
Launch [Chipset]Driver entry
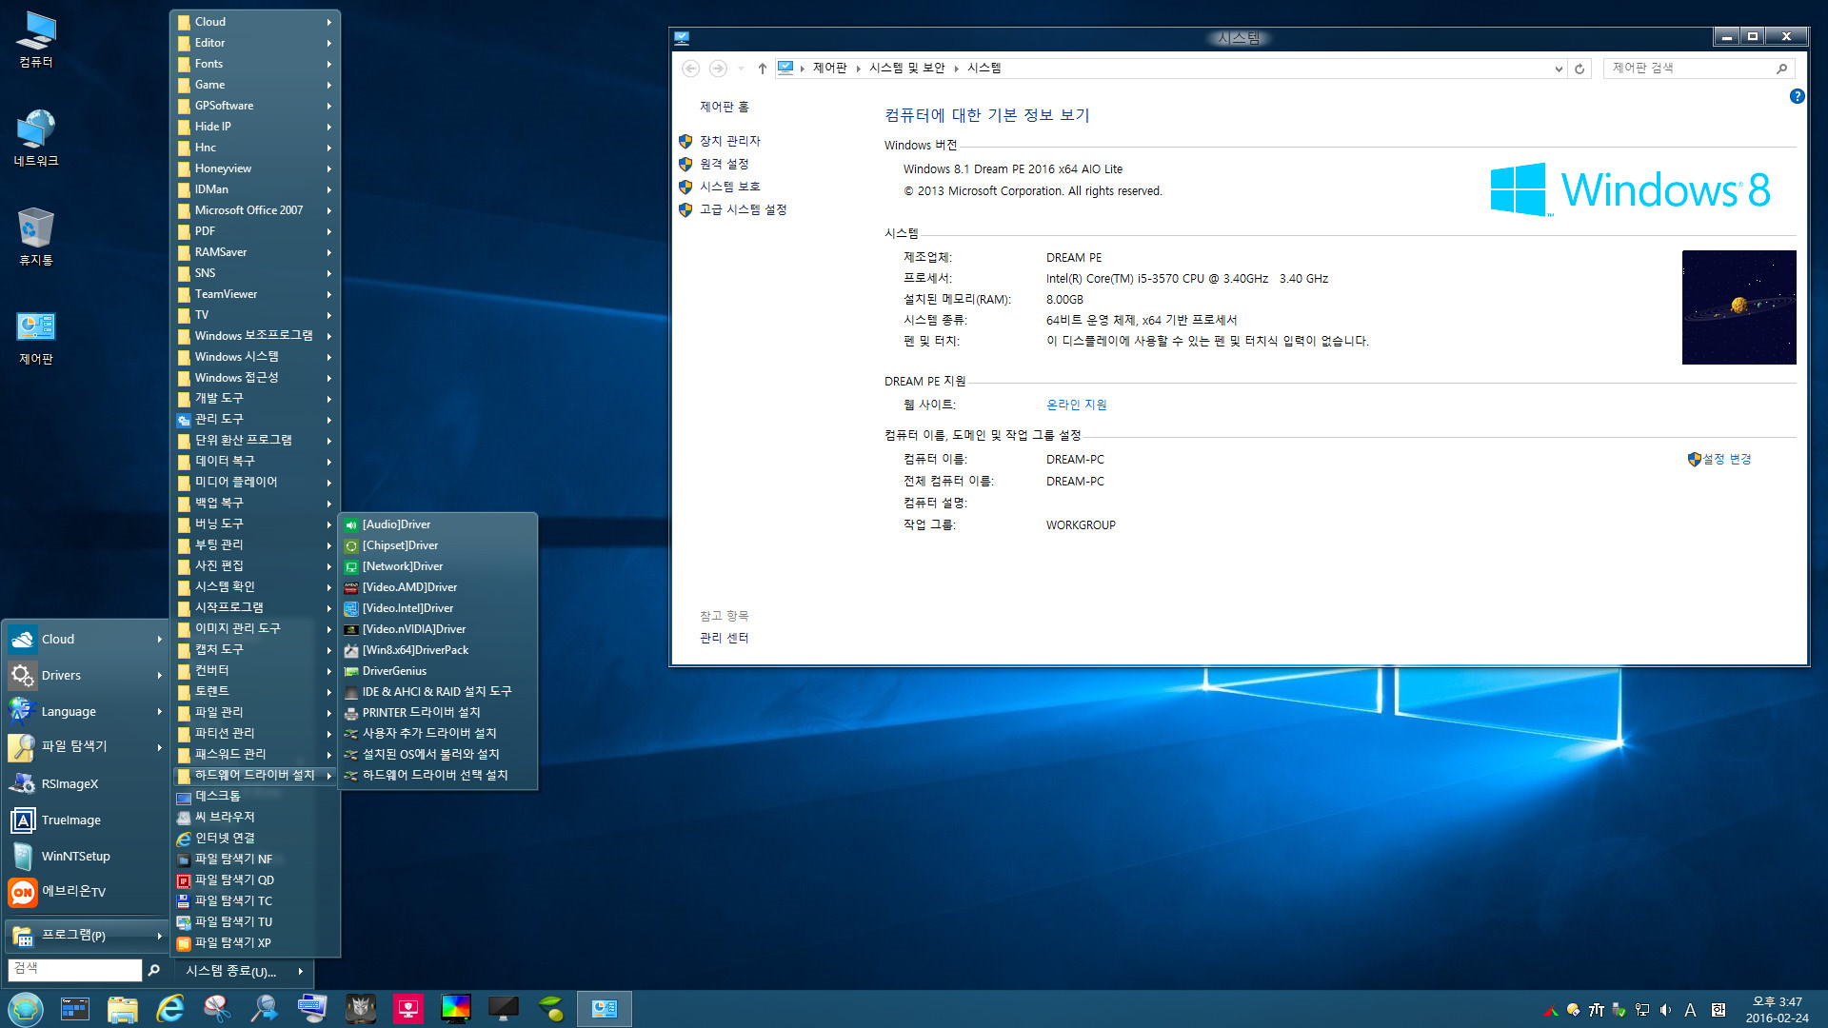point(438,545)
